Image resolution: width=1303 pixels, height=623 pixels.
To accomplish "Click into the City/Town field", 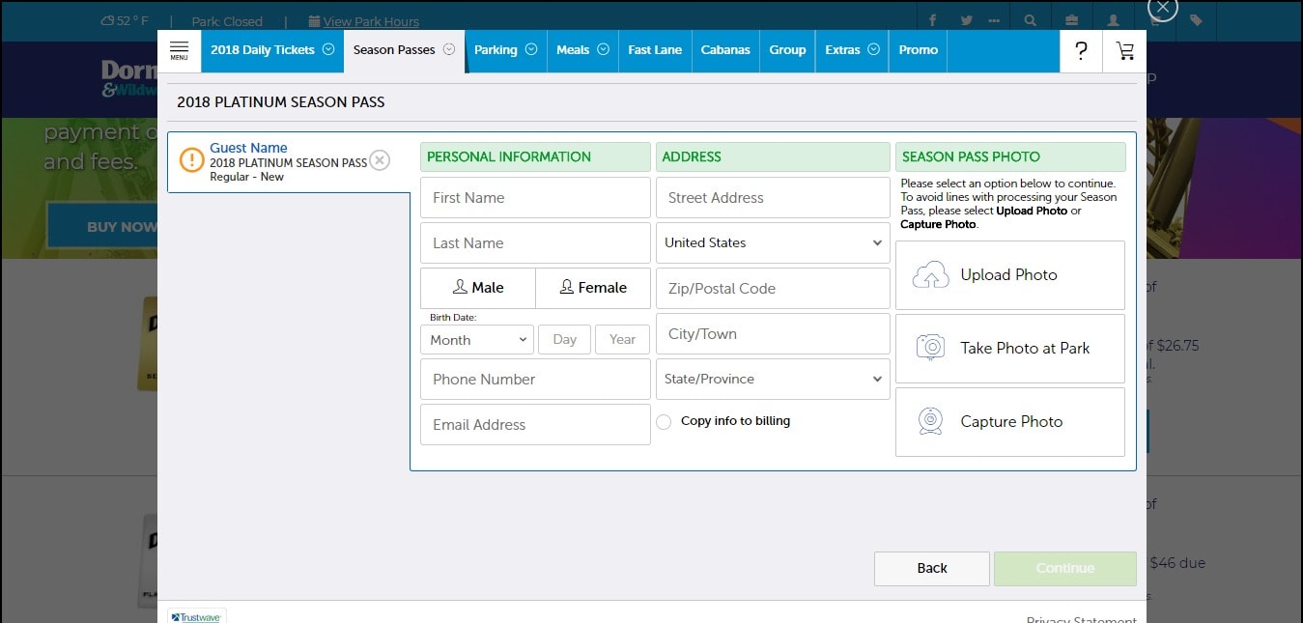I will point(773,333).
